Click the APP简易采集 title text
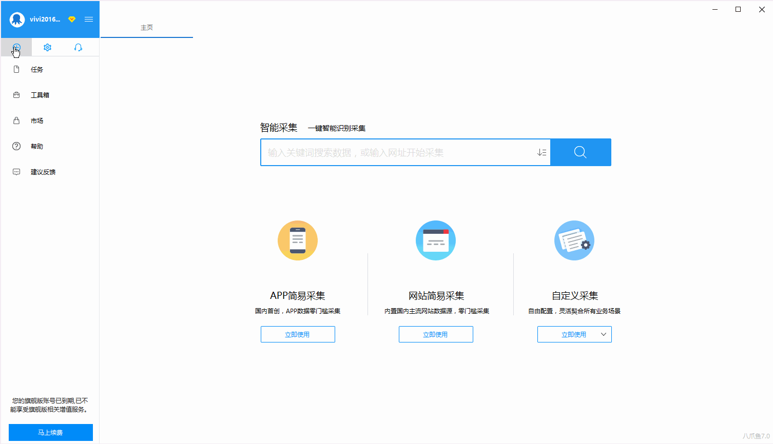 coord(298,296)
